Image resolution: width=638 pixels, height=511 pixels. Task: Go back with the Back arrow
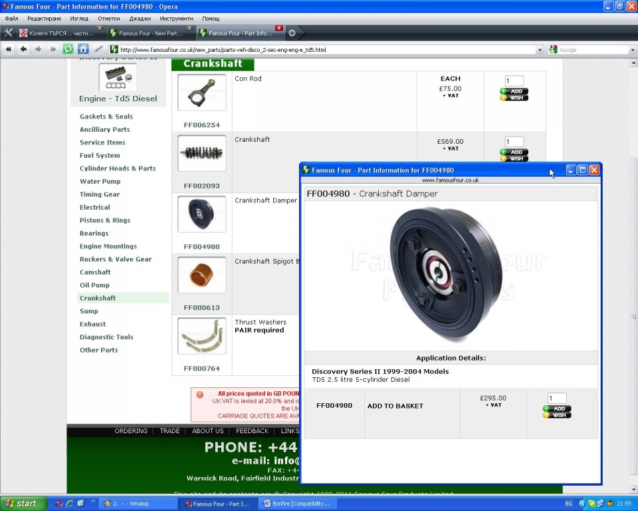[x=24, y=49]
